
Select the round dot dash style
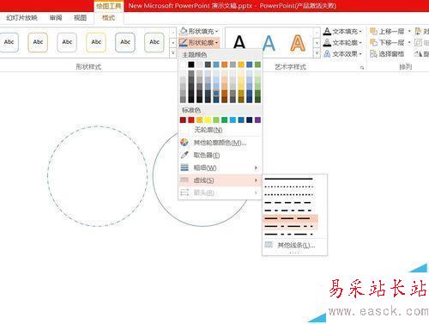tap(289, 186)
